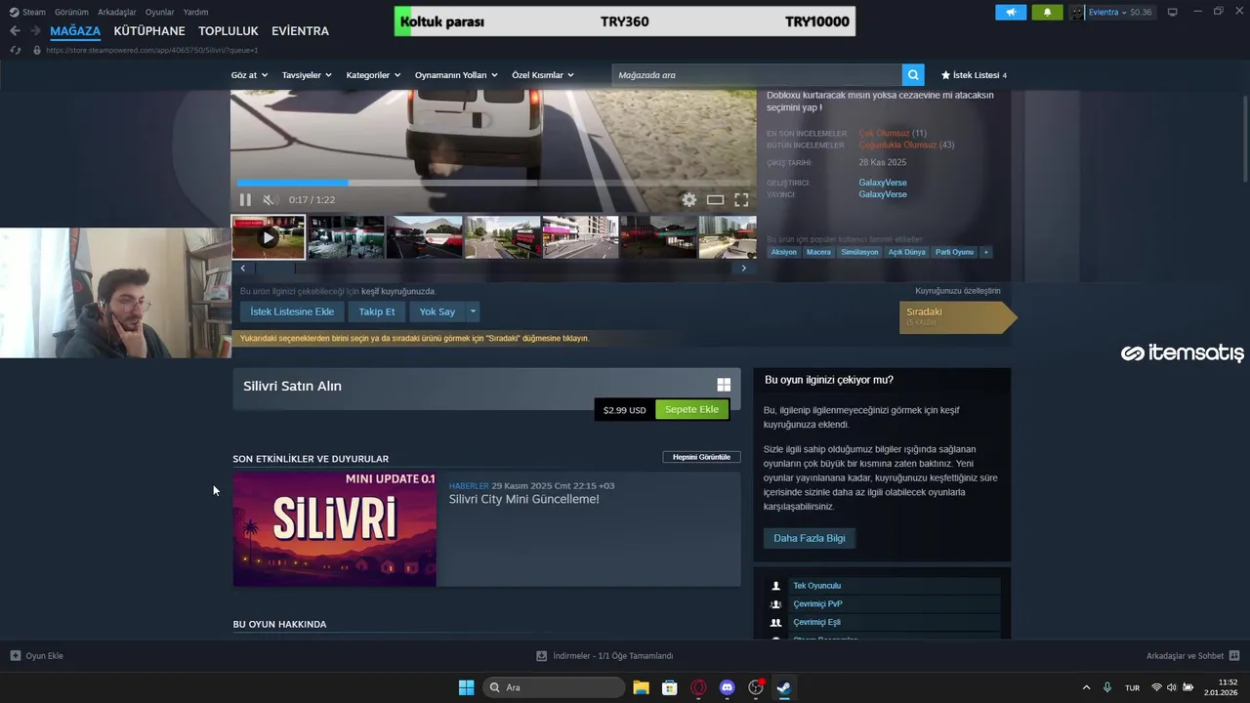
Task: Switch to TOPLULUK tab
Action: (229, 31)
